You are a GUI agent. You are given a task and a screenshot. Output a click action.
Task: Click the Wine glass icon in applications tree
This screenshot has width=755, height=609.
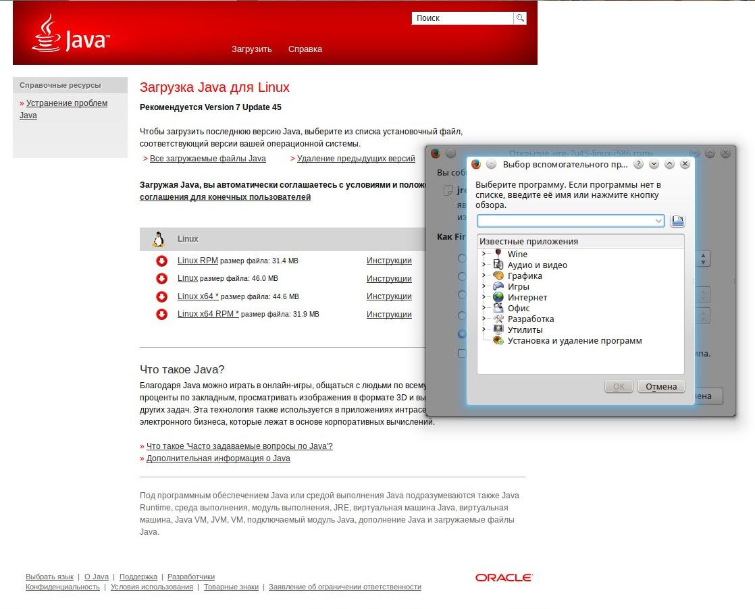(498, 254)
